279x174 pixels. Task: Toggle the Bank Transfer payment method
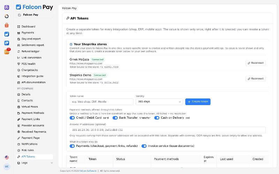115,118
